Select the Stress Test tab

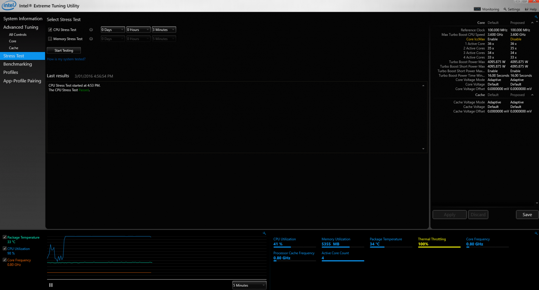(x=23, y=56)
